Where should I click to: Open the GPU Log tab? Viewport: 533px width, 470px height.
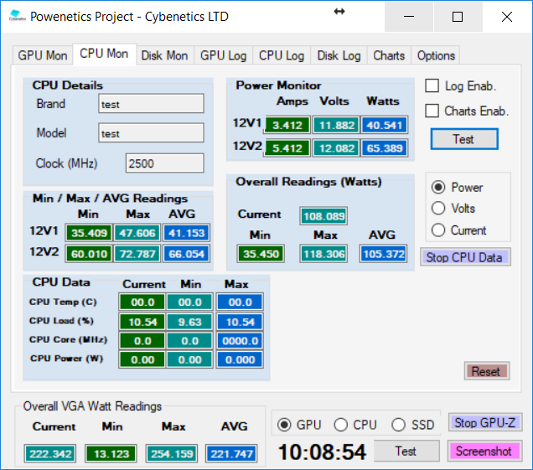click(223, 55)
